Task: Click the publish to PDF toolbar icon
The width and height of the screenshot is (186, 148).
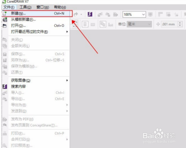Action: [x=115, y=14]
